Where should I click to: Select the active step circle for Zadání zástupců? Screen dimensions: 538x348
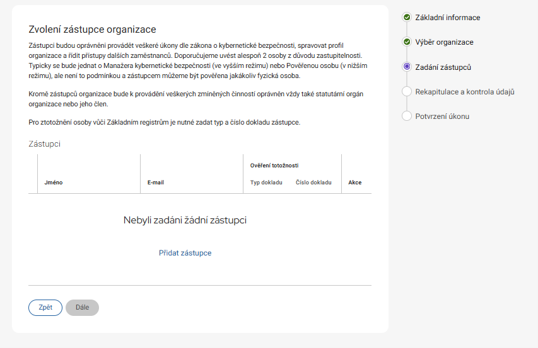click(x=406, y=67)
